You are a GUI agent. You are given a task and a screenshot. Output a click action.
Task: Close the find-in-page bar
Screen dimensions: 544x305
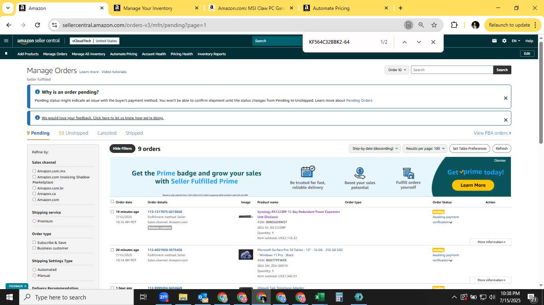coord(433,42)
